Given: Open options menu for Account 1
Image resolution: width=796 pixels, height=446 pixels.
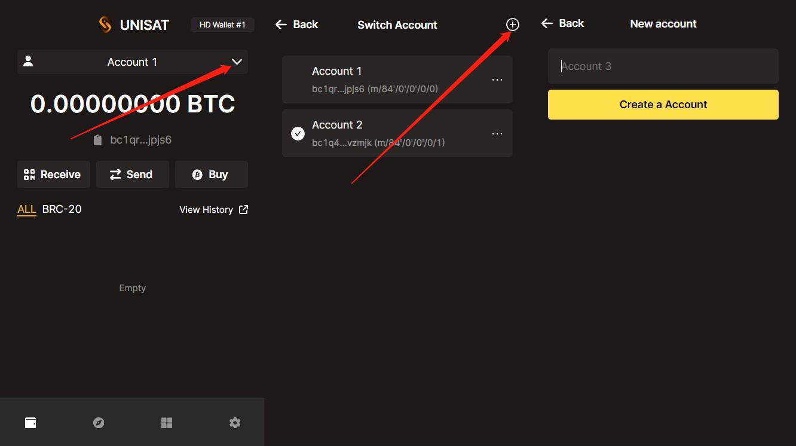Looking at the screenshot, I should [x=497, y=79].
